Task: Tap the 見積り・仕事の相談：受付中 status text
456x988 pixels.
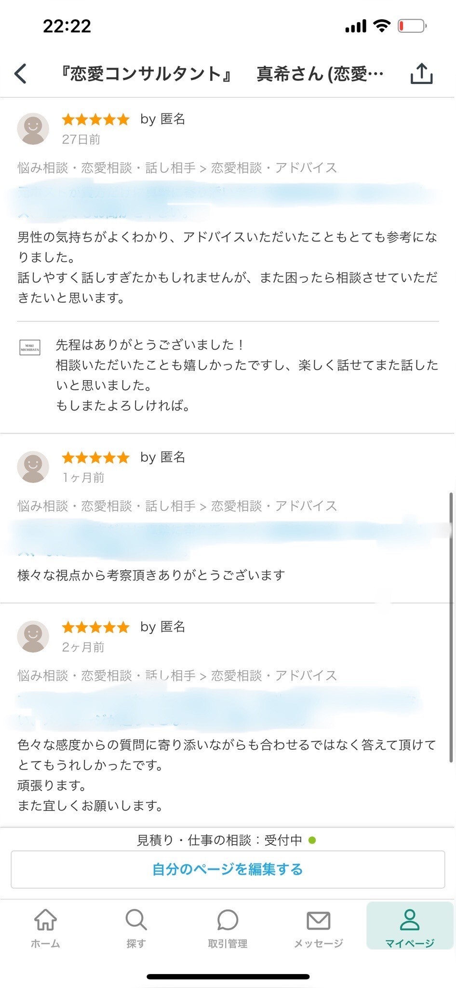Action: pos(220,840)
